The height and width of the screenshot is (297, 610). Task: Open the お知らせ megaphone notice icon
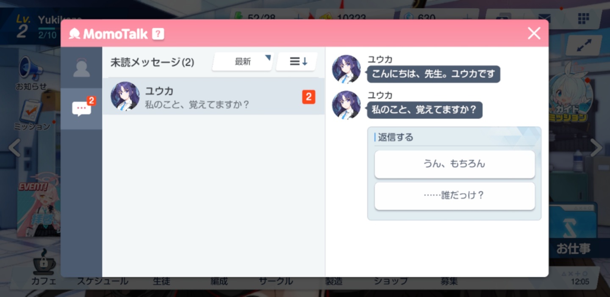[x=31, y=74]
